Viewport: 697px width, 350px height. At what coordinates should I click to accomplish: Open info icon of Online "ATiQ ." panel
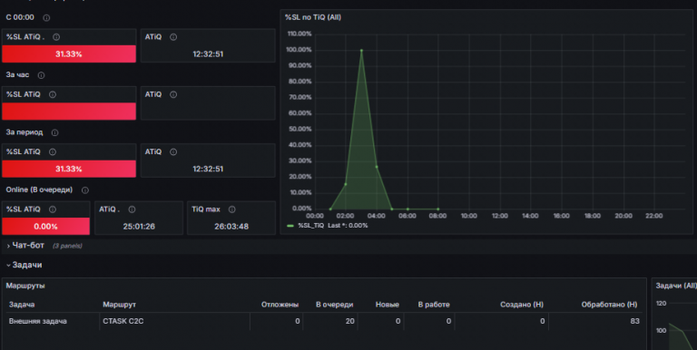(x=132, y=209)
